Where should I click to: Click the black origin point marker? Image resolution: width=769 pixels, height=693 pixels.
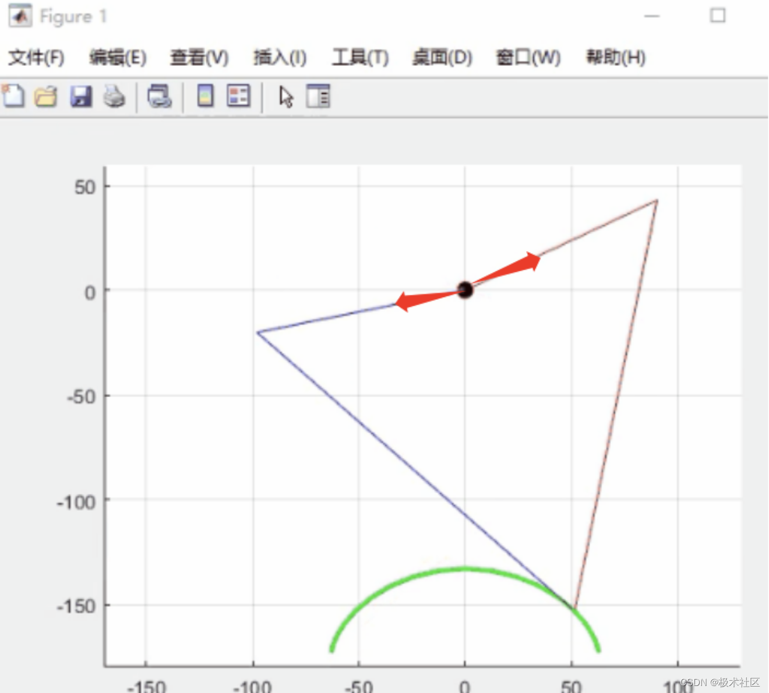tap(465, 289)
